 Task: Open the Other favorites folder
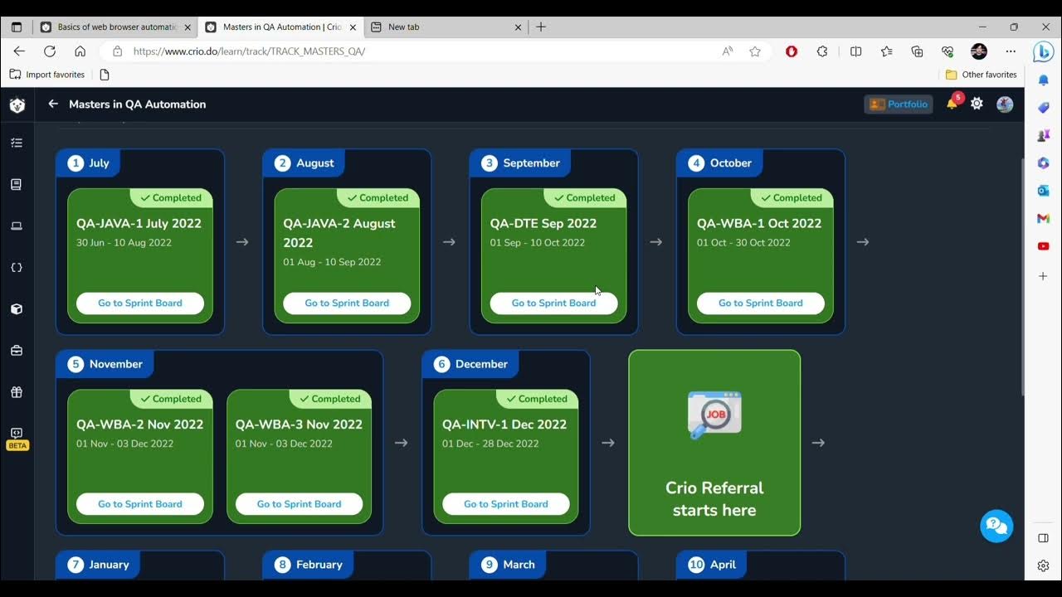tap(982, 75)
